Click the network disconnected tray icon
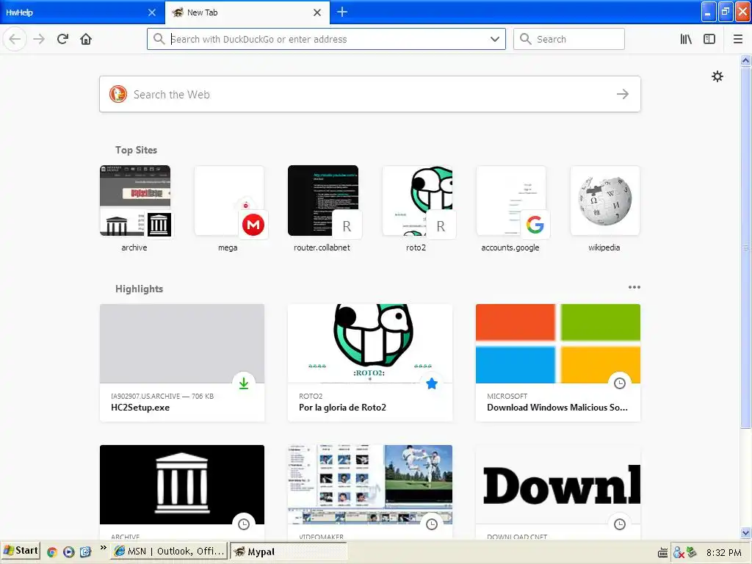 point(678,552)
